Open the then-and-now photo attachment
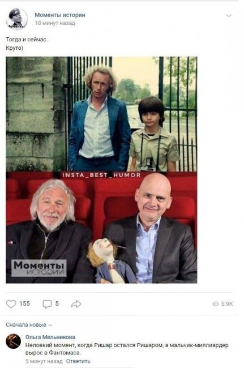Screen dimensions: 244x368 [101, 170]
